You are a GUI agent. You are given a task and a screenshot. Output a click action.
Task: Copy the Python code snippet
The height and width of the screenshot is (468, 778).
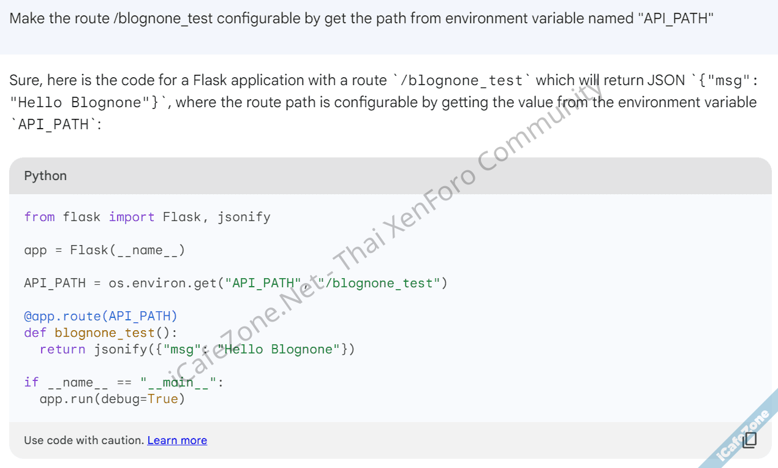(749, 440)
